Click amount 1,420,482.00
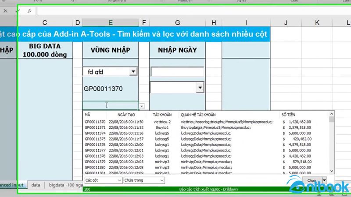 (x=300, y=122)
